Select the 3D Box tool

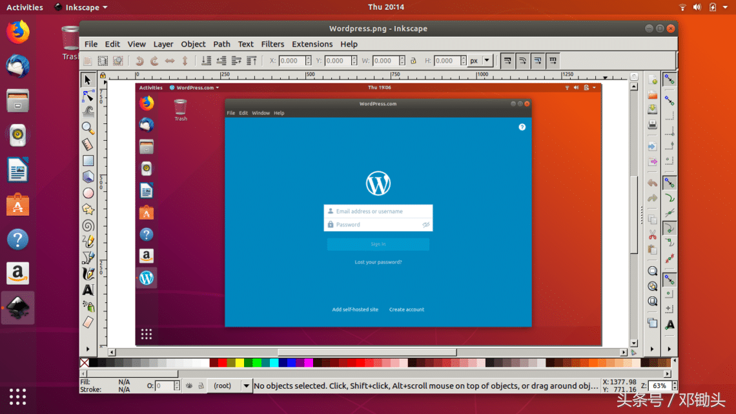coord(88,176)
